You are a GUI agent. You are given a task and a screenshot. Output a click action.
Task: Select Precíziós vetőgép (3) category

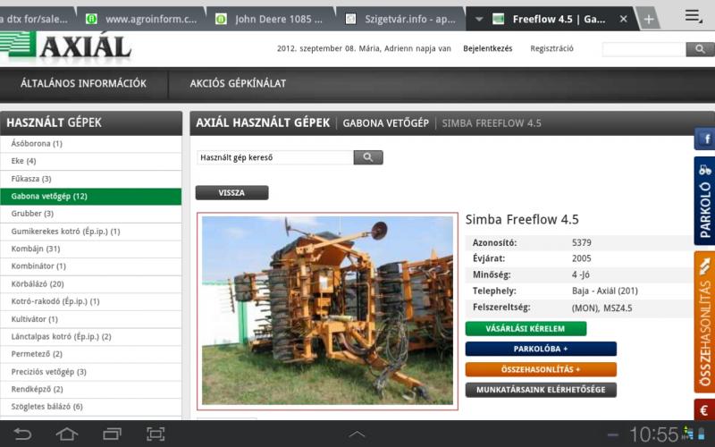[x=91, y=371]
